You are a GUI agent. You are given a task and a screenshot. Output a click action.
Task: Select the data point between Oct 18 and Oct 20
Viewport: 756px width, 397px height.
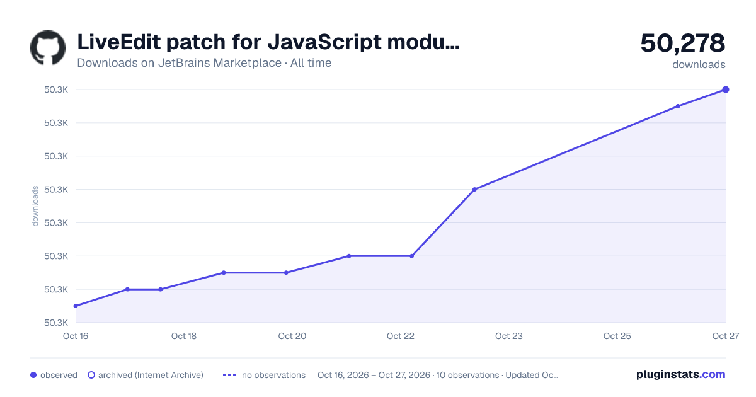pyautogui.click(x=224, y=273)
